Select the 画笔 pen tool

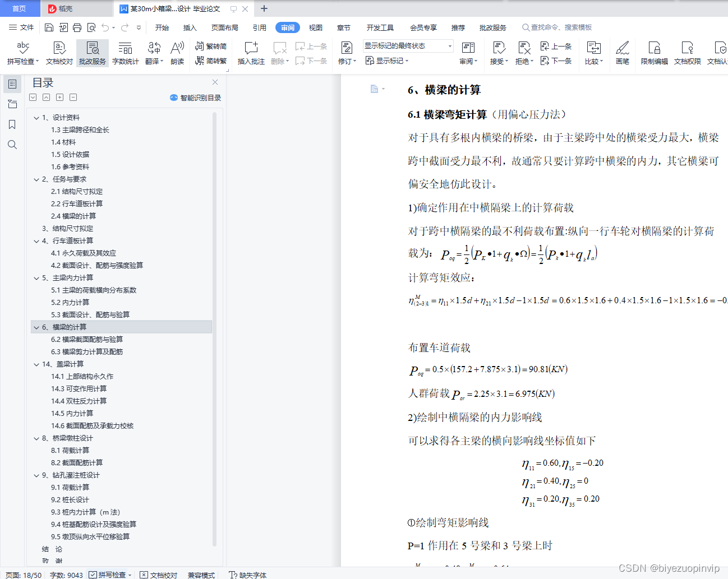[x=623, y=53]
